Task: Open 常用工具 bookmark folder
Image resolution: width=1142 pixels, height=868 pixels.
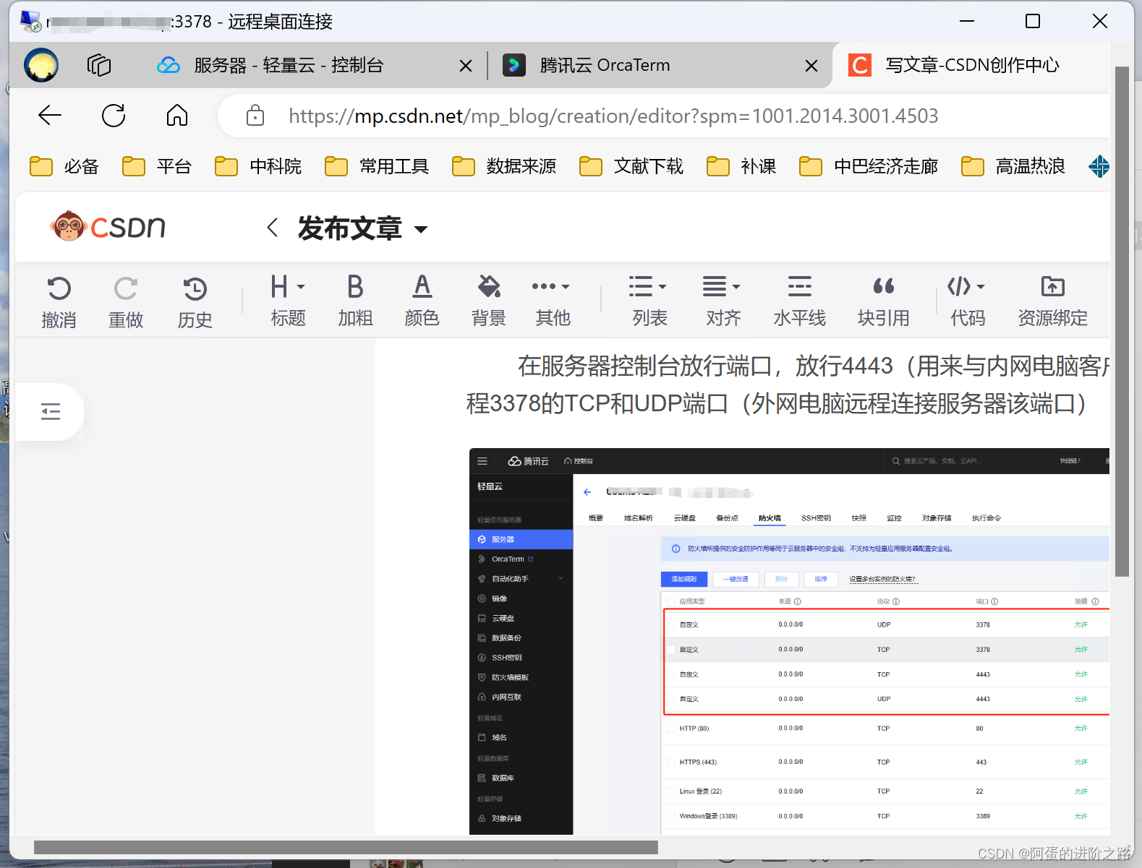Action: (377, 166)
